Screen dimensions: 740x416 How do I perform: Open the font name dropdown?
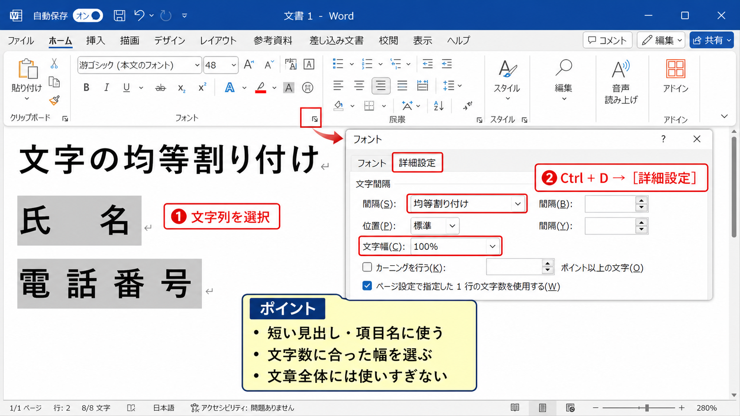197,65
